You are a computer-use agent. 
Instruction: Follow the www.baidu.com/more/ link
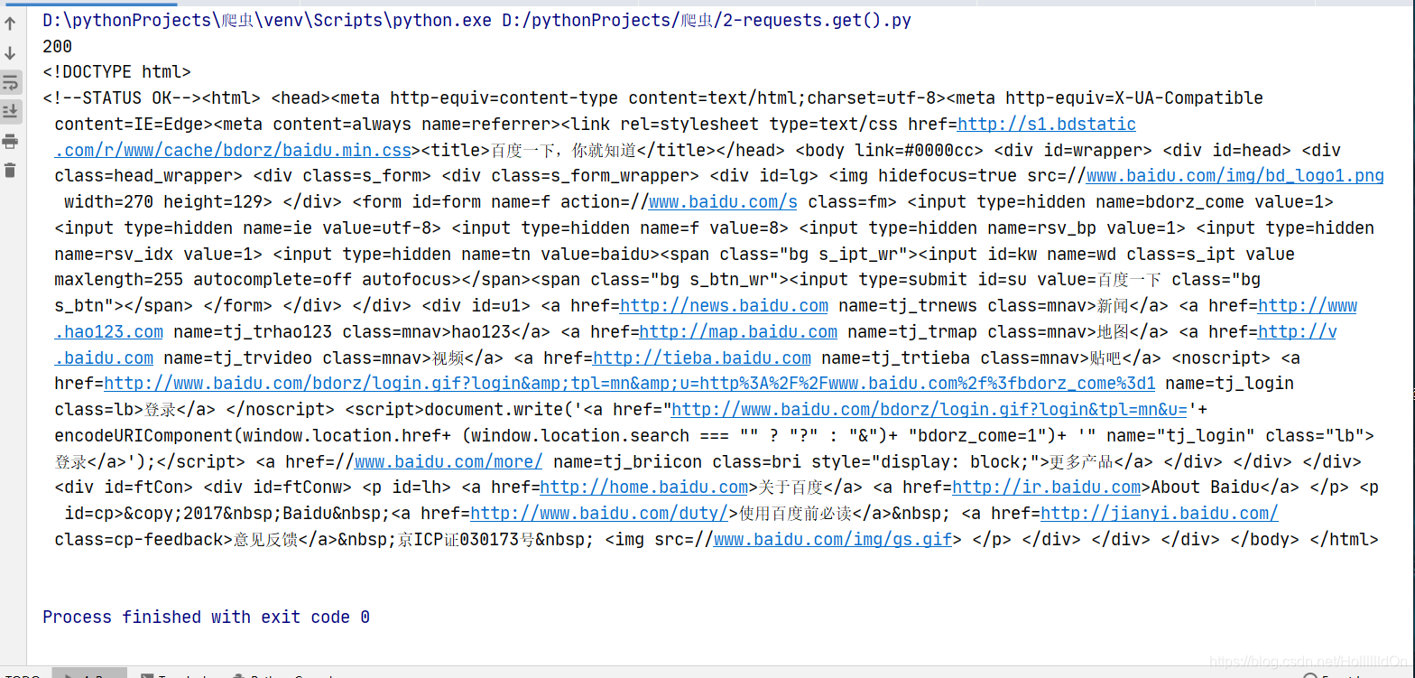[449, 461]
